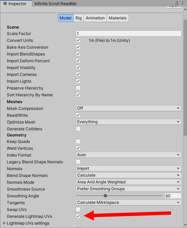
Task: Open Normals Mode dropdown
Action: 129,182
